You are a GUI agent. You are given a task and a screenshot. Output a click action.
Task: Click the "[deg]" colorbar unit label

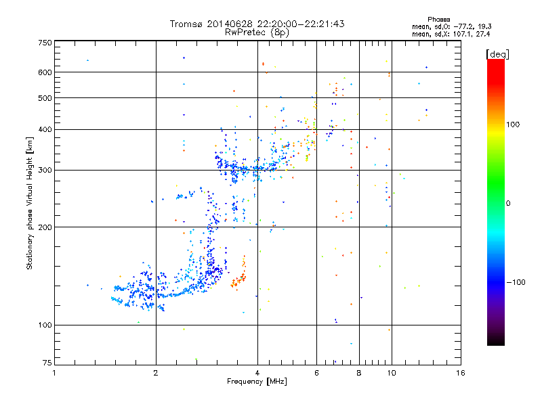[497, 54]
